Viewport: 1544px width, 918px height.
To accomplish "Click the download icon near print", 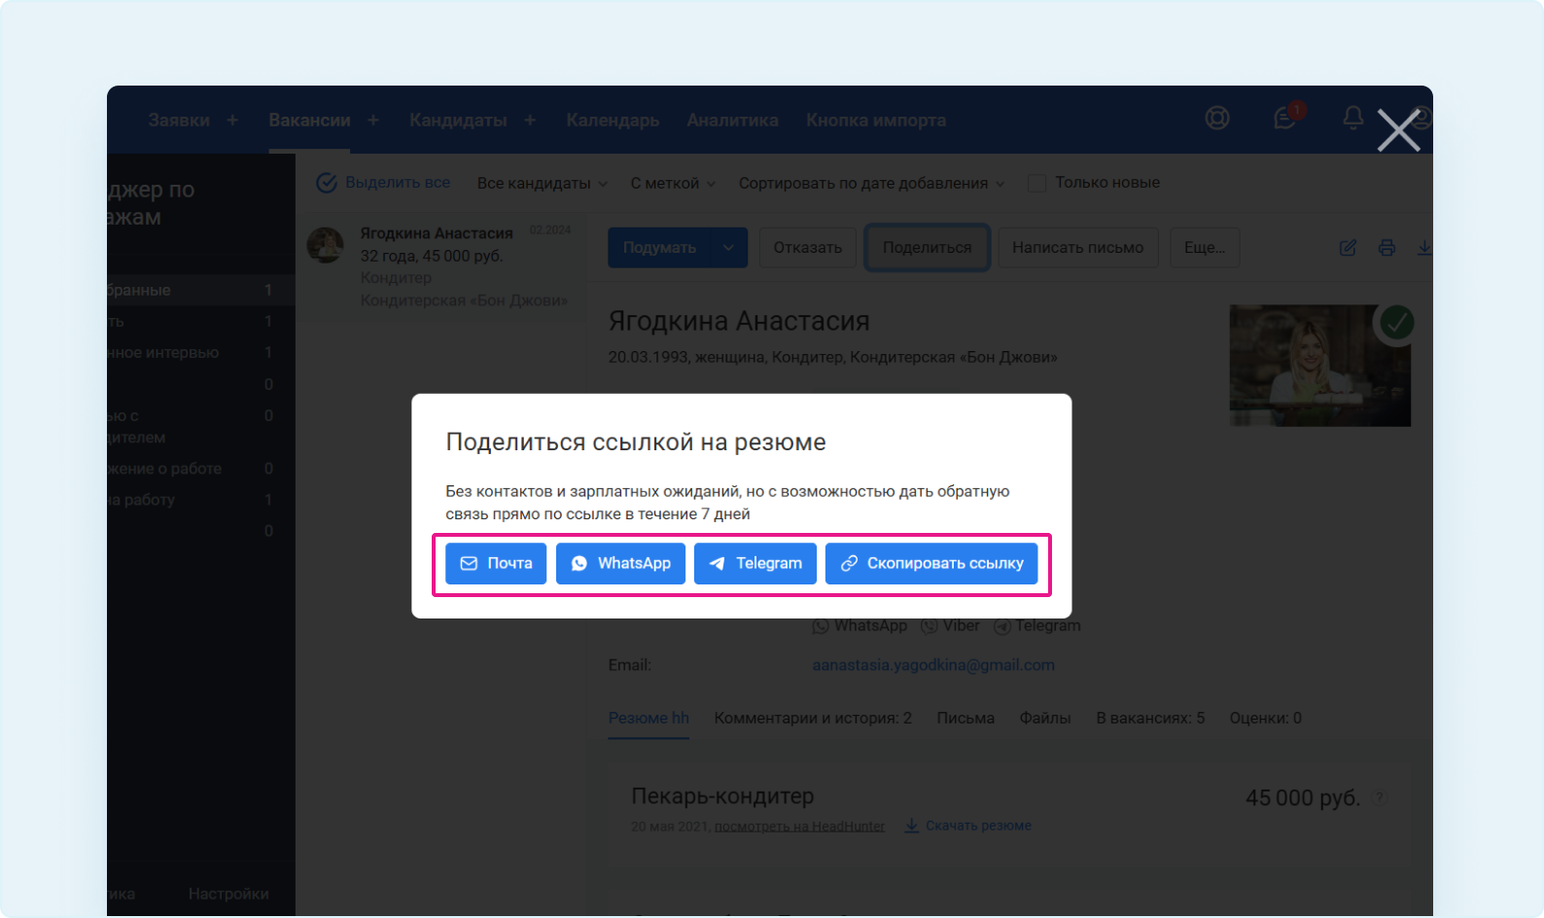I will [x=1424, y=248].
